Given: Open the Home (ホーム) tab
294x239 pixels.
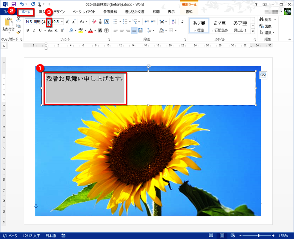Looking at the screenshot, I should click(26, 12).
